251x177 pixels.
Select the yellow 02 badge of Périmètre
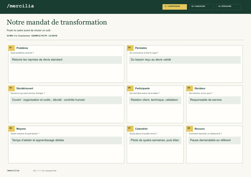pyautogui.click(x=130, y=48)
